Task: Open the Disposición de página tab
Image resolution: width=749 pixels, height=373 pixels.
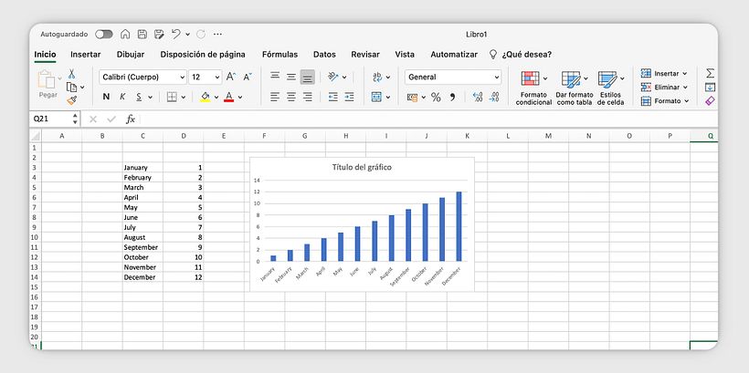Action: click(203, 55)
